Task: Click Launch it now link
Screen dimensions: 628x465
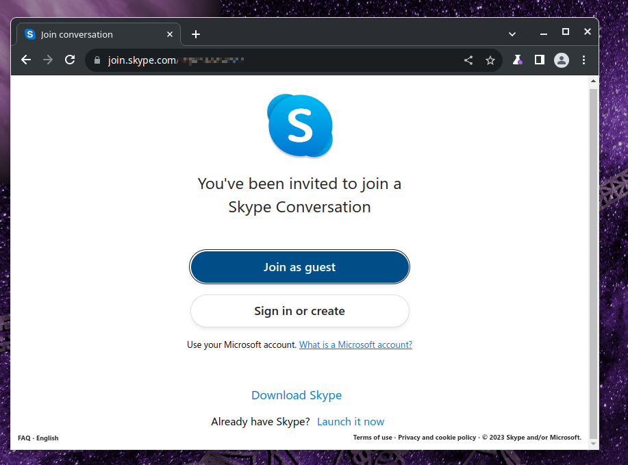Action: [x=351, y=422]
